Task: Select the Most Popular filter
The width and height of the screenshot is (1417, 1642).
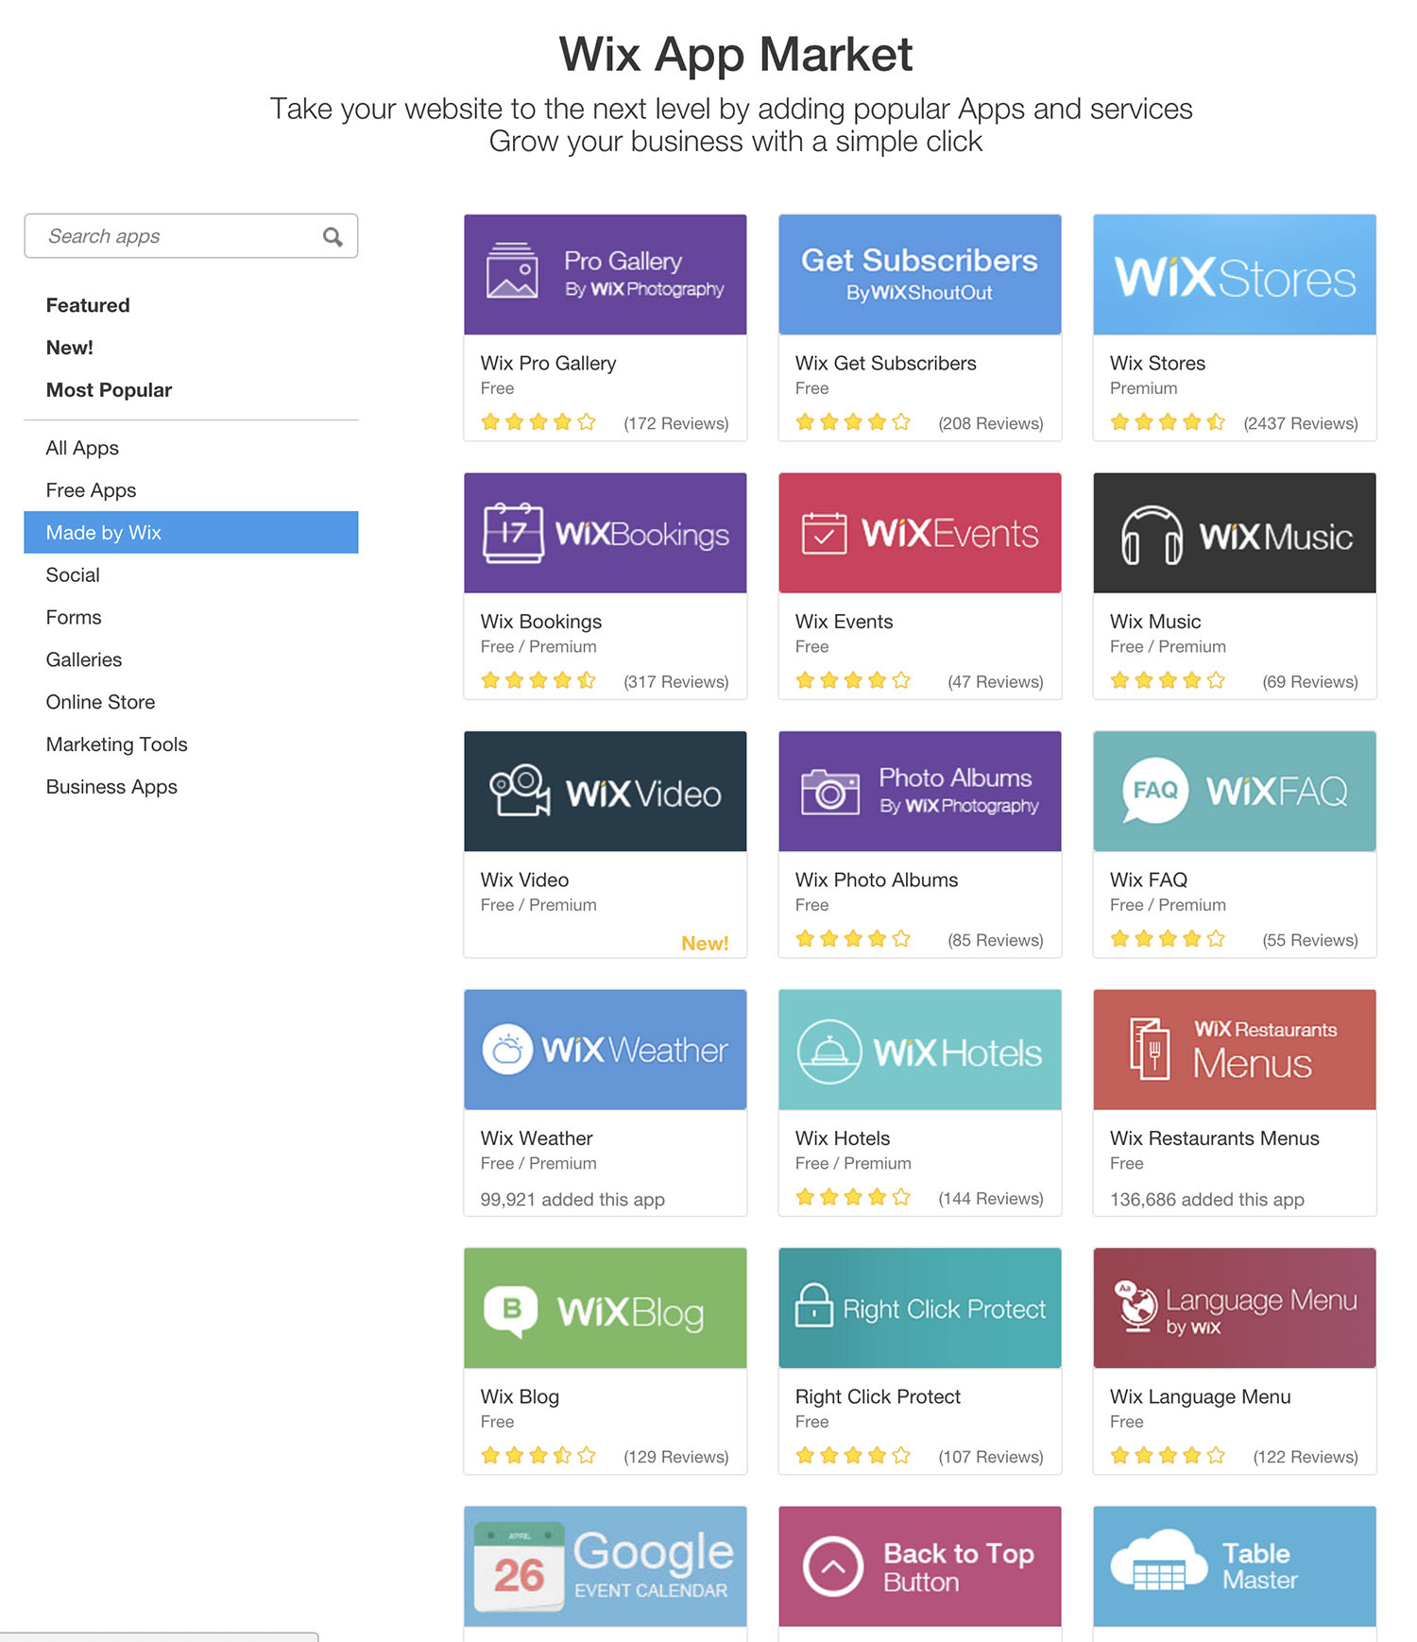Action: tap(109, 390)
